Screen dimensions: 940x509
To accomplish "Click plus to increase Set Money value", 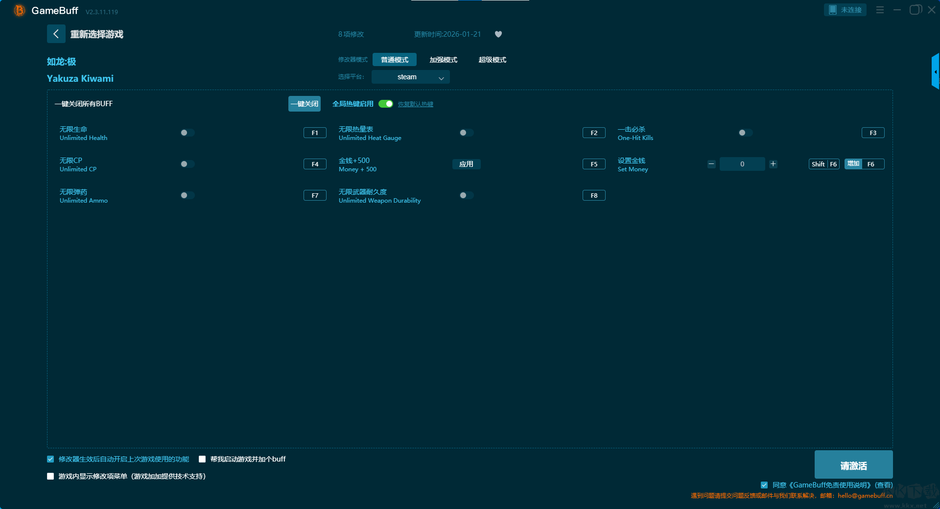I will [x=773, y=164].
